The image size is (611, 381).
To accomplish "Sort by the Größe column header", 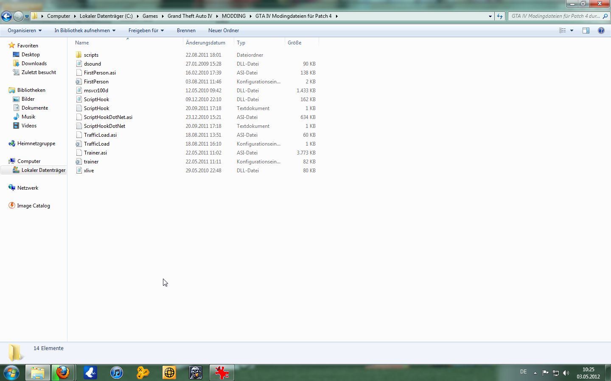I will click(294, 43).
